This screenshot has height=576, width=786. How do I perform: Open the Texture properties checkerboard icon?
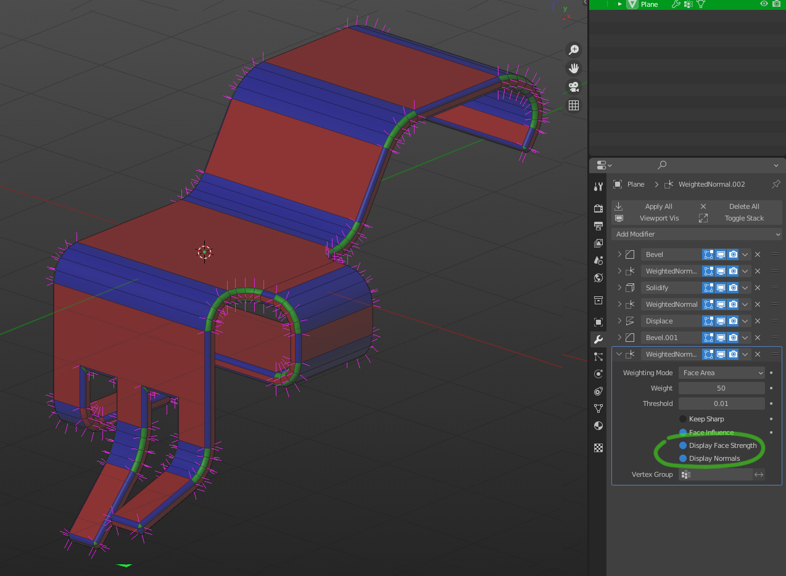[598, 448]
